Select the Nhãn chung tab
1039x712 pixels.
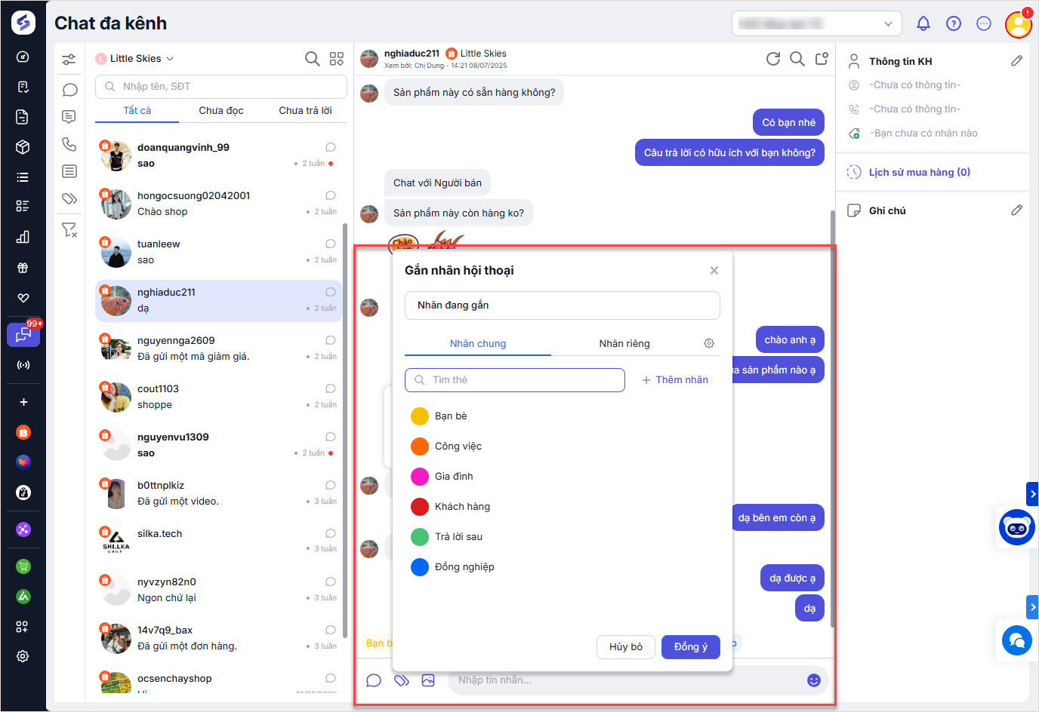click(x=478, y=343)
